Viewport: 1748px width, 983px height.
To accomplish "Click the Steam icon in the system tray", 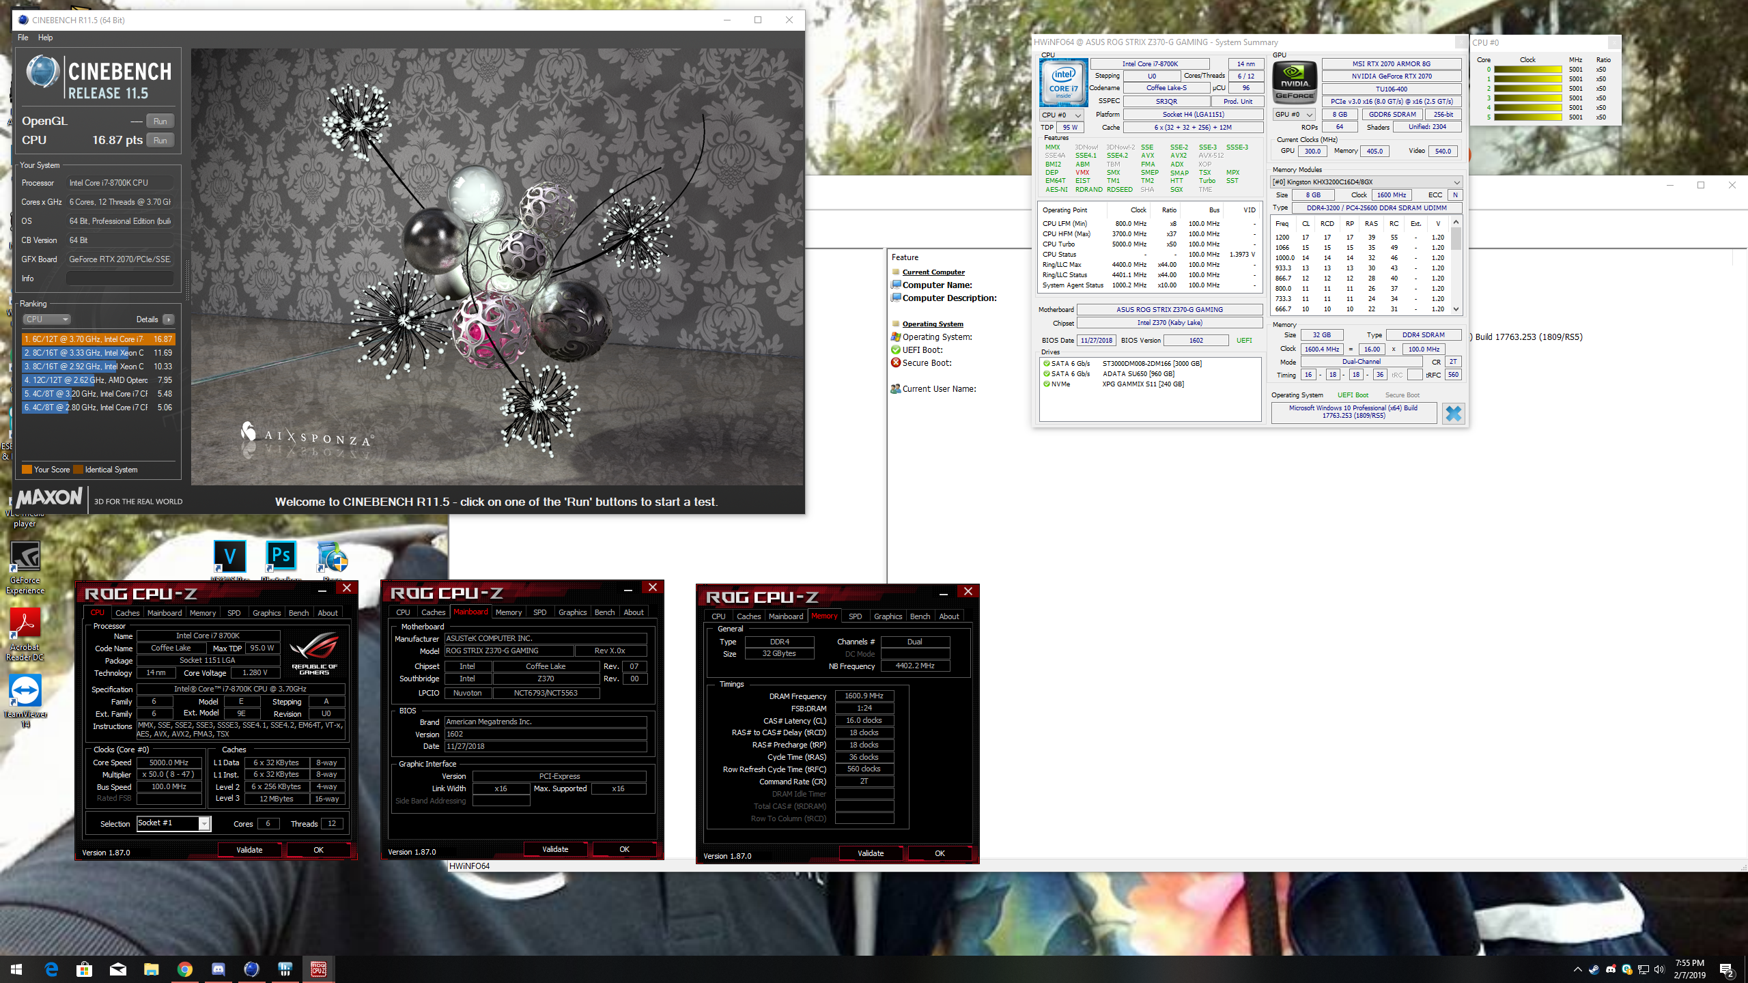I will coord(1594,969).
